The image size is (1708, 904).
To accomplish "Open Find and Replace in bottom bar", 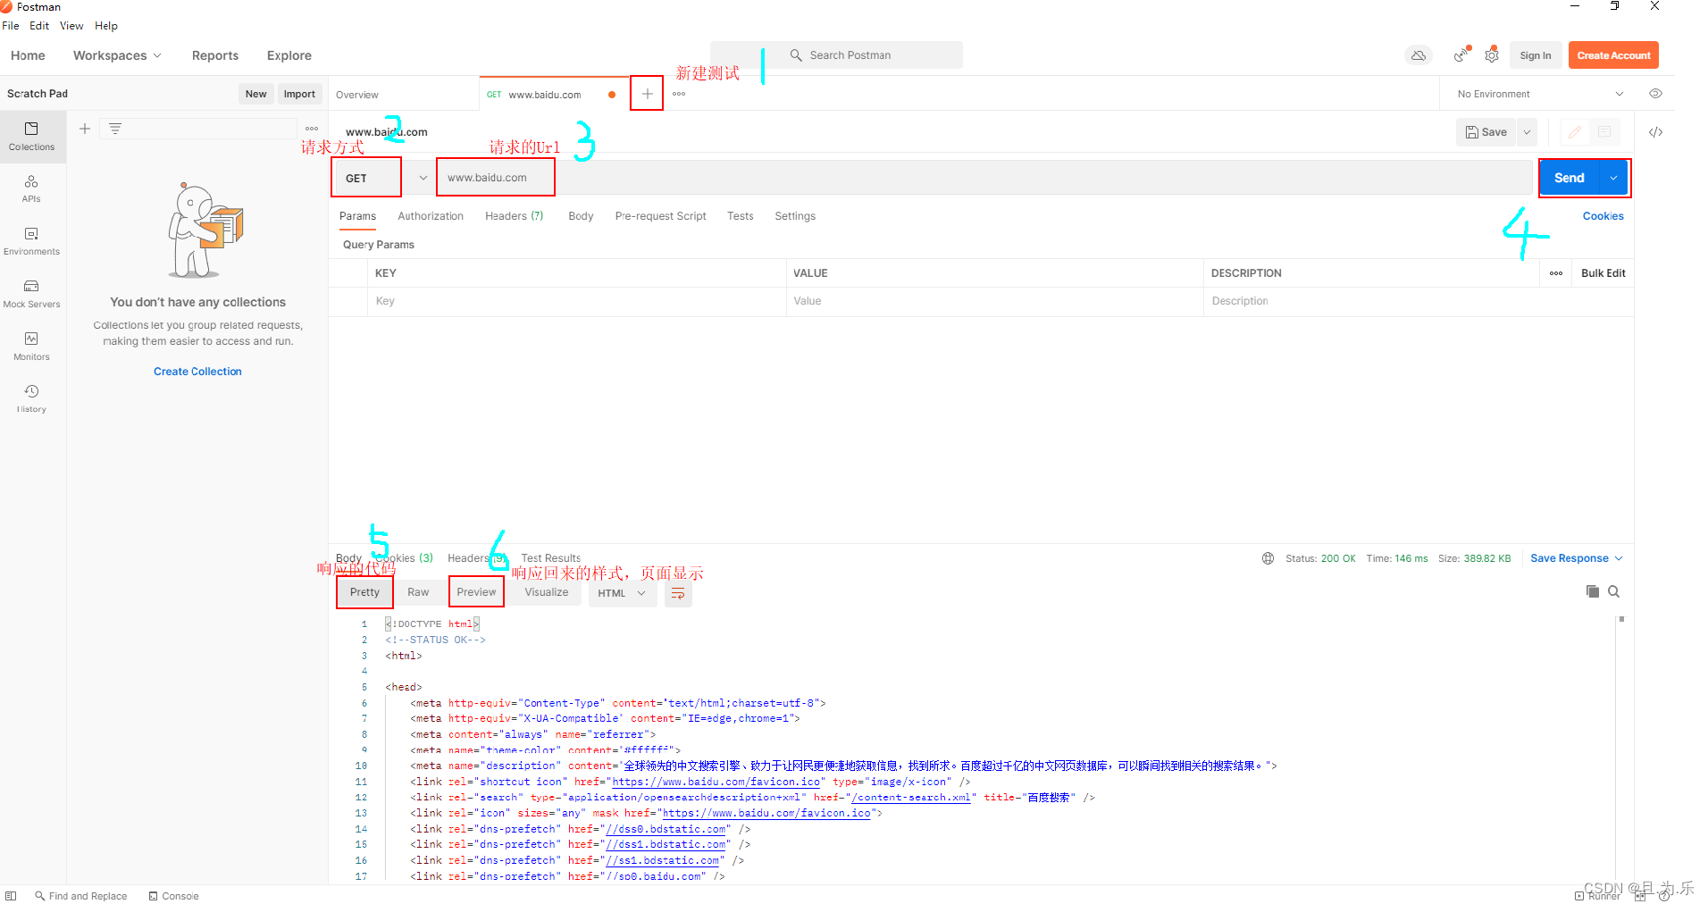I will point(81,896).
